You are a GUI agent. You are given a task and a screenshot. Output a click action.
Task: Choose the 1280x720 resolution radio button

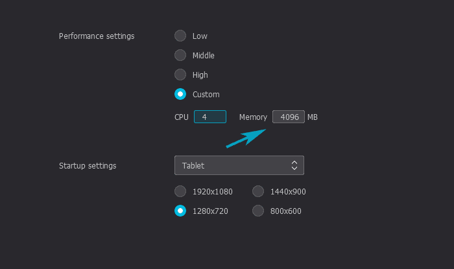180,211
